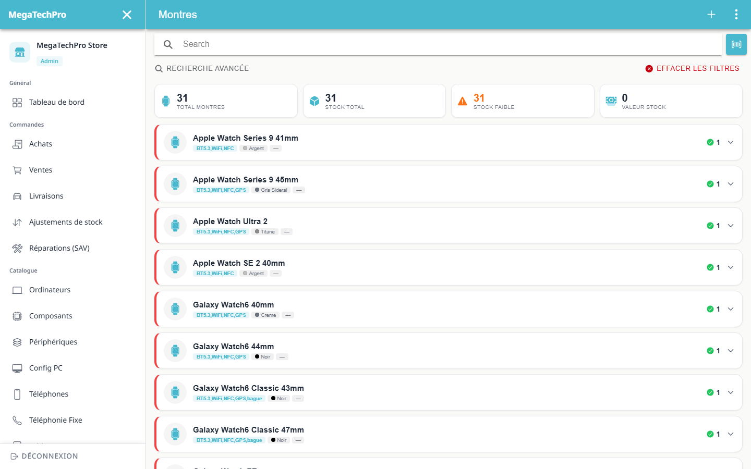The width and height of the screenshot is (751, 469).
Task: Click the watch icon for Apple Watch Series 9 41mm
Action: (175, 142)
